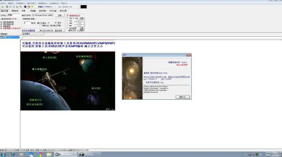
Task: Click the QQ number toolbar button
Action: click(45, 7)
